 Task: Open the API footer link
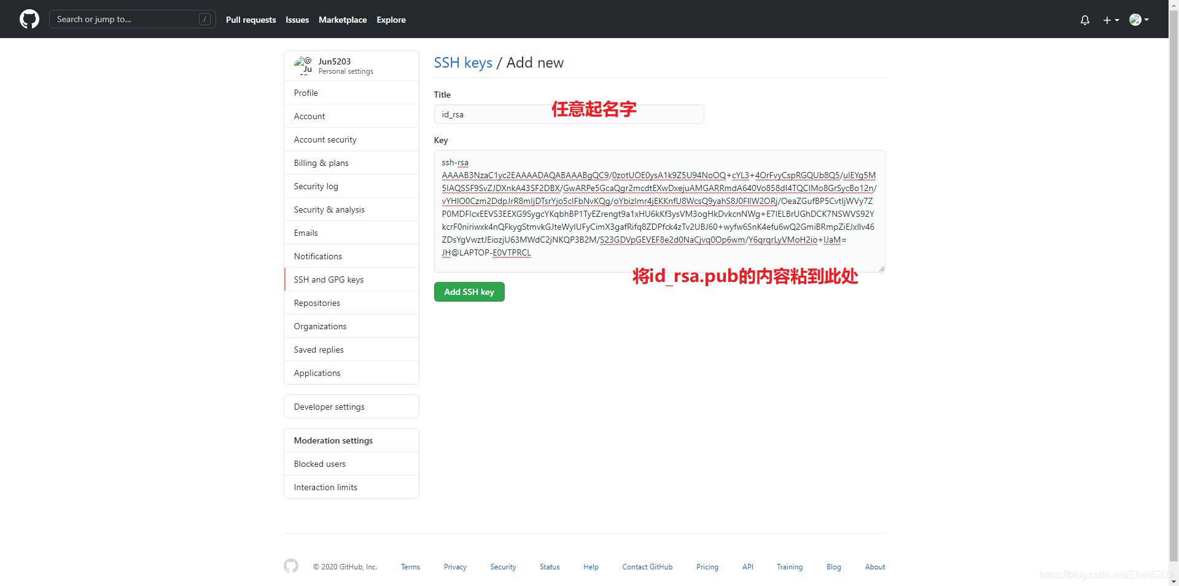(x=748, y=567)
